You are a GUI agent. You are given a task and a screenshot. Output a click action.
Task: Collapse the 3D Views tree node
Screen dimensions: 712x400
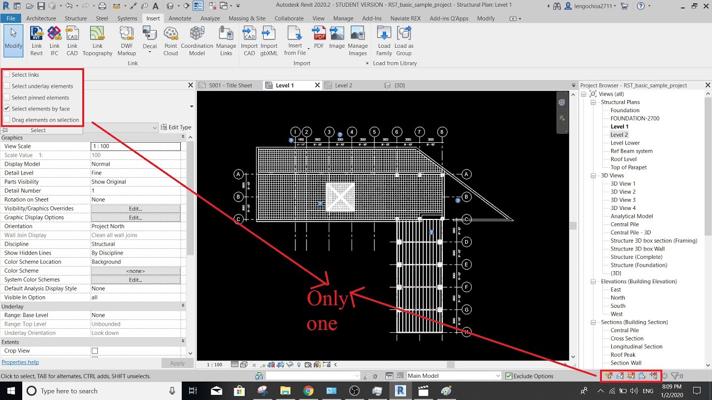(594, 176)
